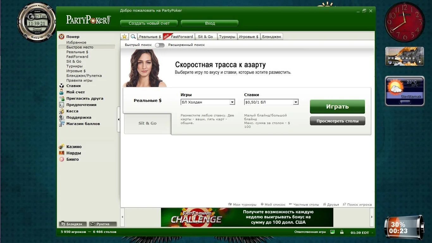
Task: Open Избранное in the sidebar
Action: (76, 42)
